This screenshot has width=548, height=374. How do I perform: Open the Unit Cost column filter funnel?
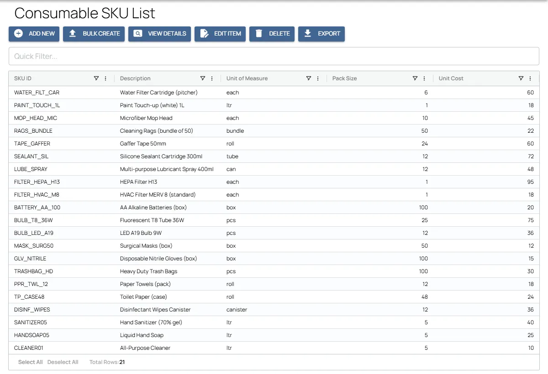point(521,78)
